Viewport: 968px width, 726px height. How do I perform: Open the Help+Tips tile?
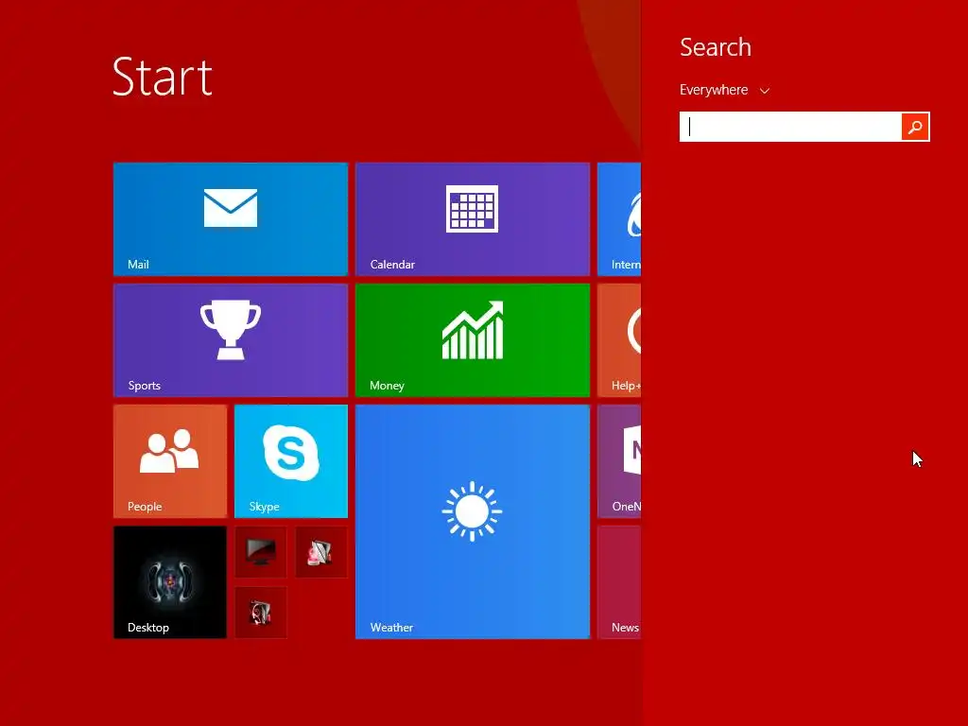coord(619,339)
